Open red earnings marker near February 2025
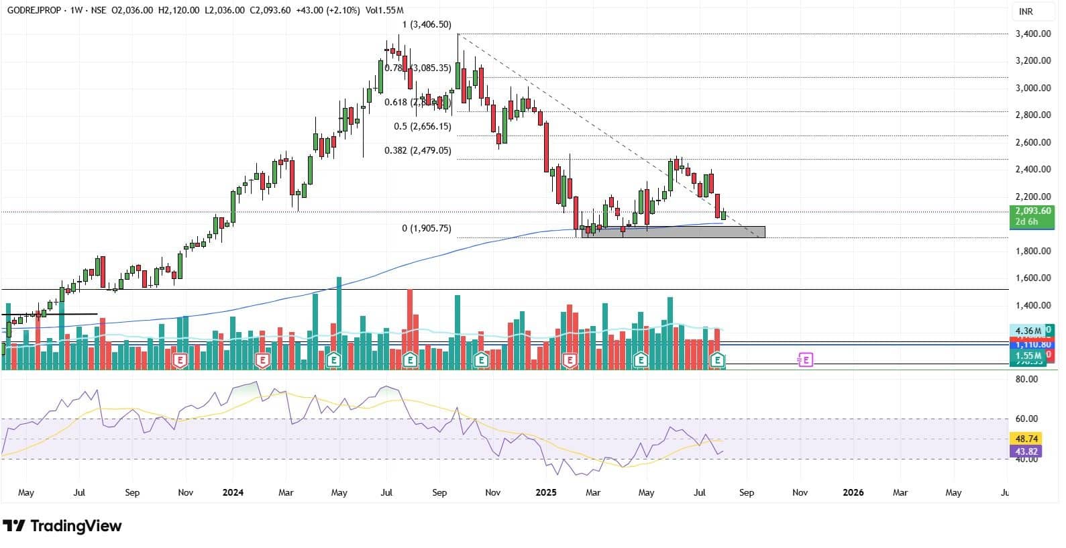 click(x=570, y=361)
